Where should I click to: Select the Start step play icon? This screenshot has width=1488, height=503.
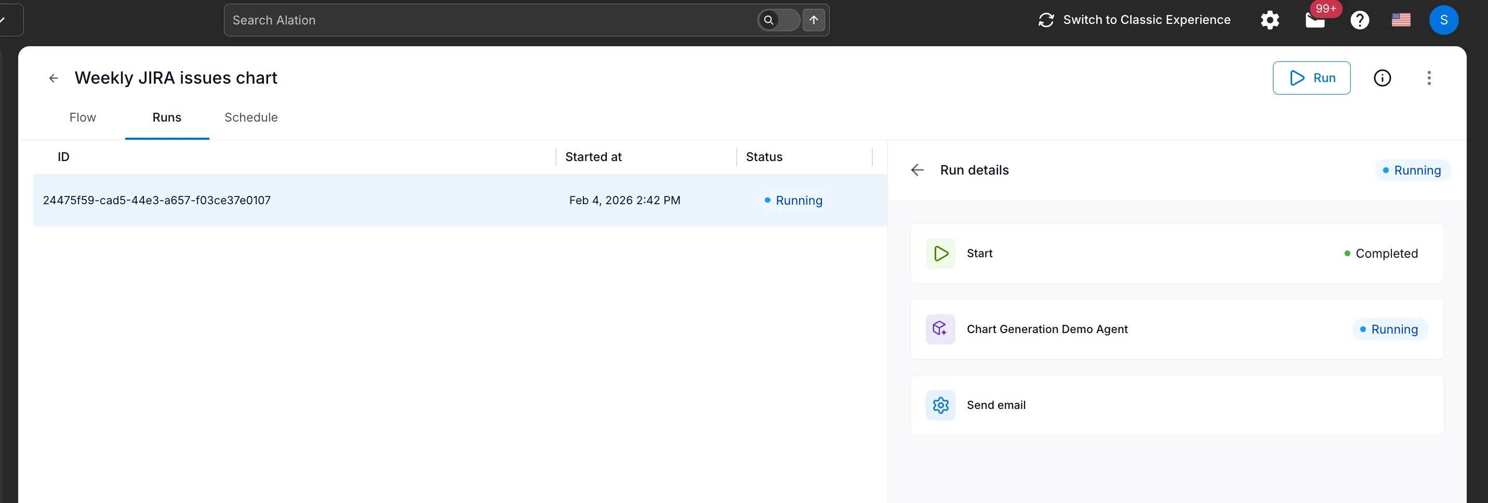940,253
